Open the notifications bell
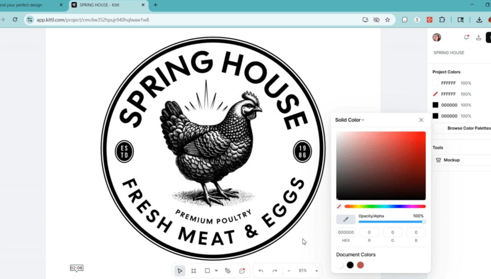 pos(466,38)
